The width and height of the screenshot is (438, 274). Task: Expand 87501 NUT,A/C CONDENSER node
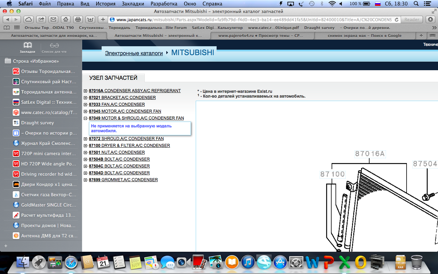86,152
